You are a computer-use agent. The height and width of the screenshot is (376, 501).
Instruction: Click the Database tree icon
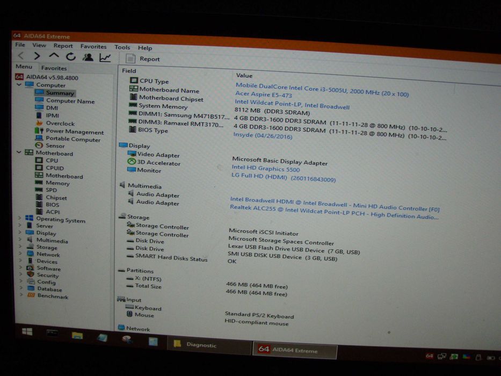(31, 288)
